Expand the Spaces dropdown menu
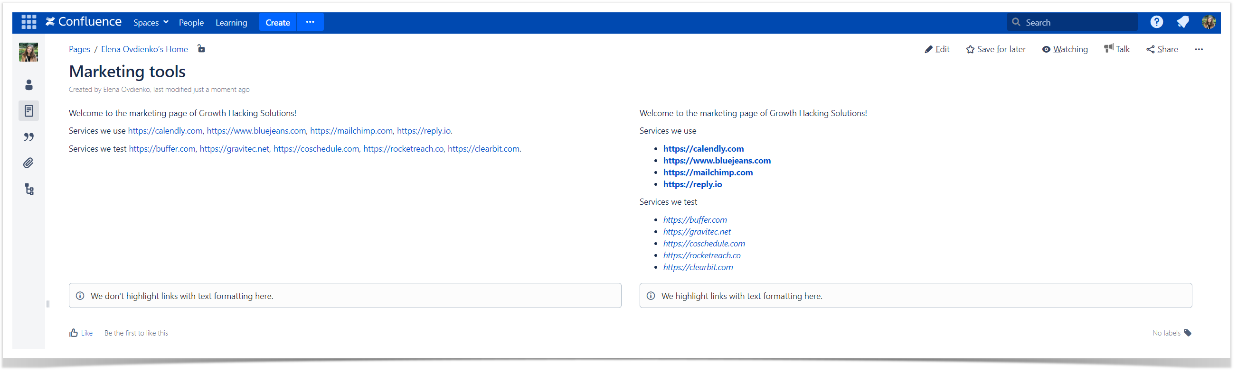Image resolution: width=1237 pixels, height=372 pixels. pos(151,23)
